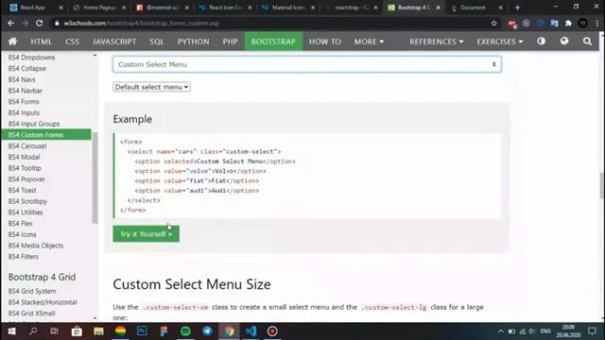Image resolution: width=605 pixels, height=340 pixels.
Task: Go to JAVASCRIPT tutorial
Action: [x=114, y=42]
